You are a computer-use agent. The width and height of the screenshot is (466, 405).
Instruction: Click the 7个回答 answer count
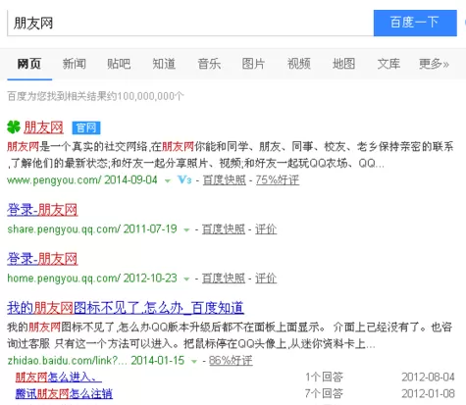(324, 393)
